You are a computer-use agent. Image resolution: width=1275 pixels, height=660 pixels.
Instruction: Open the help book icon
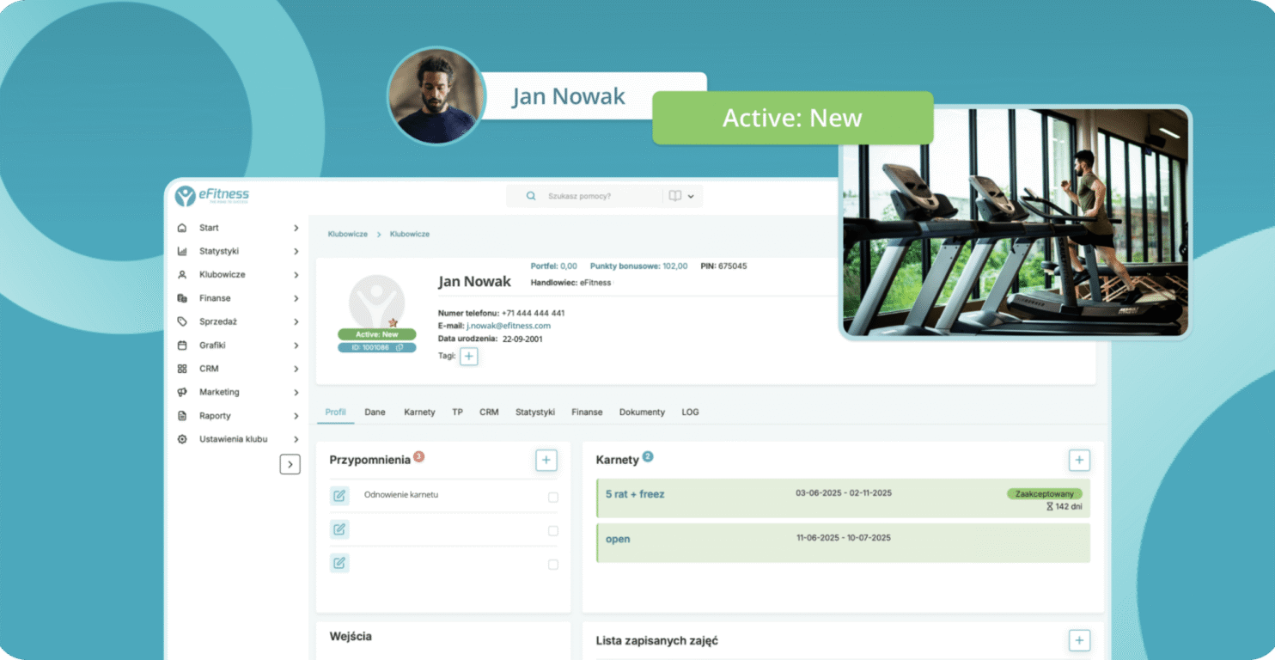675,196
